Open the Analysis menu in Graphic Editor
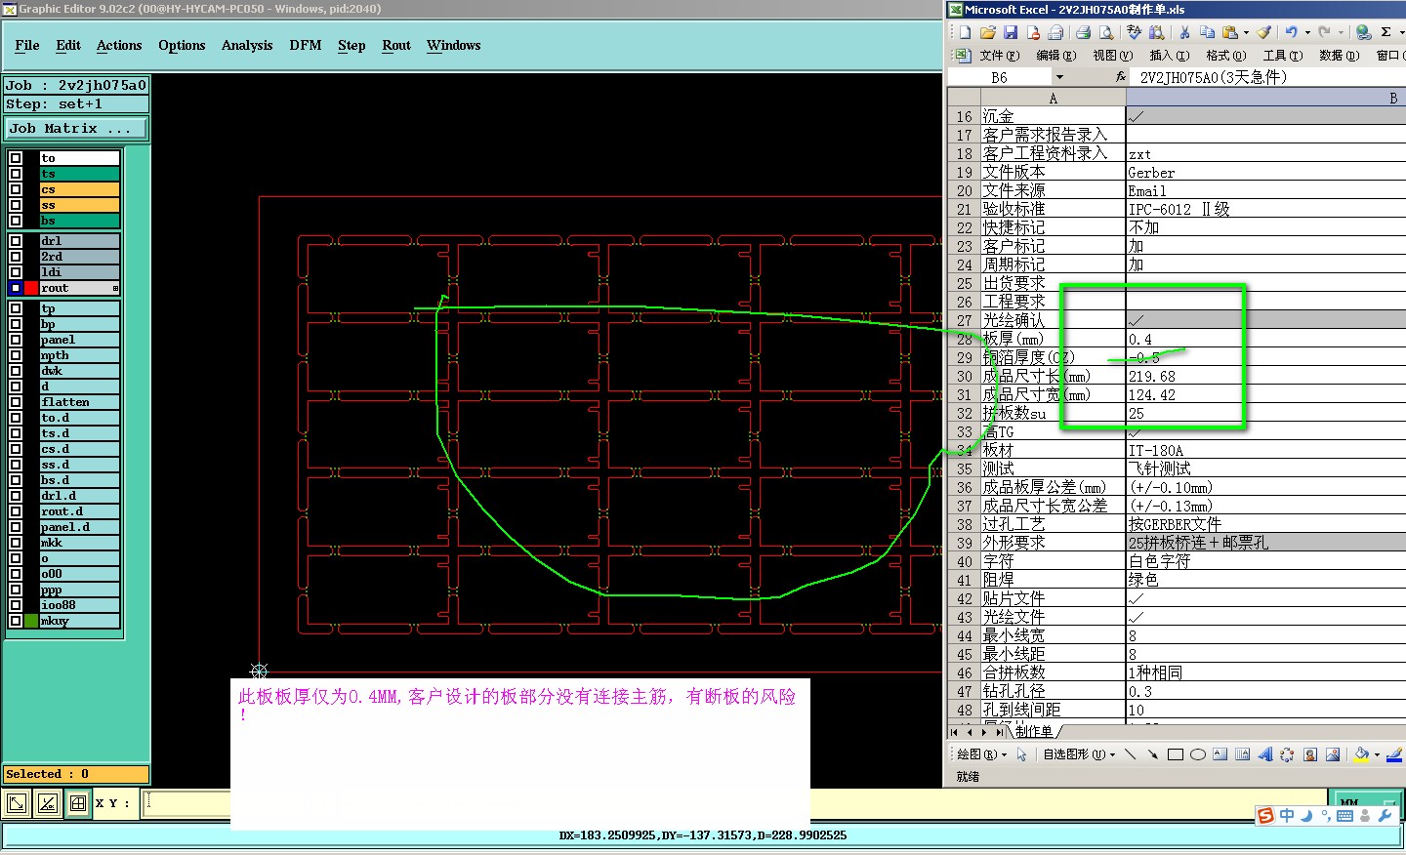This screenshot has height=855, width=1406. [x=247, y=45]
